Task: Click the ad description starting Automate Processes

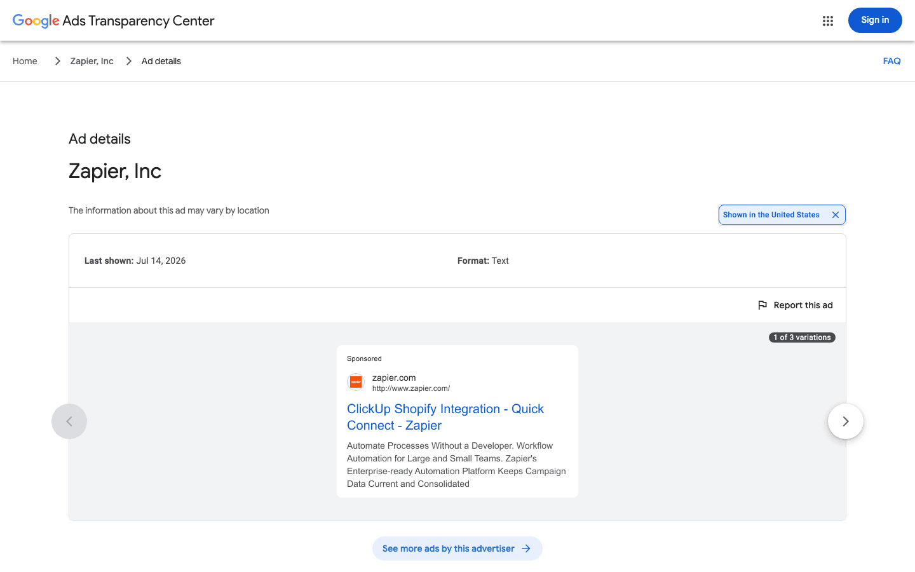Action: [x=456, y=465]
